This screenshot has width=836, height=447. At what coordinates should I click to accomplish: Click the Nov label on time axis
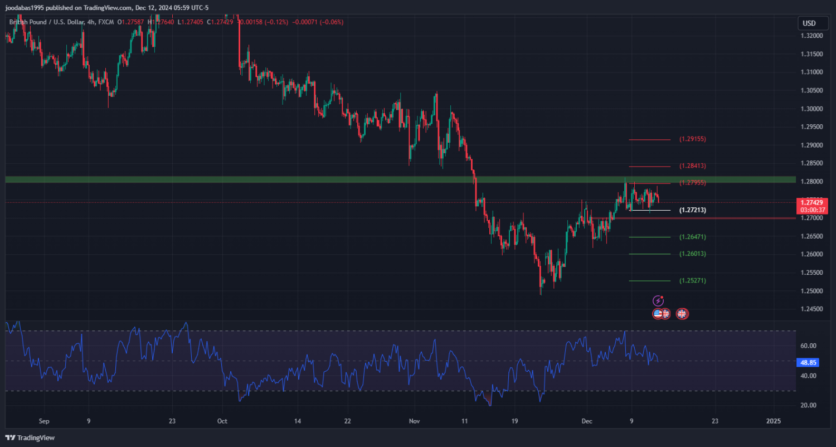click(x=413, y=421)
